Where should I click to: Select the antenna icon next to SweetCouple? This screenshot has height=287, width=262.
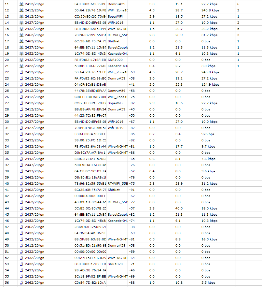click(x=21, y=47)
